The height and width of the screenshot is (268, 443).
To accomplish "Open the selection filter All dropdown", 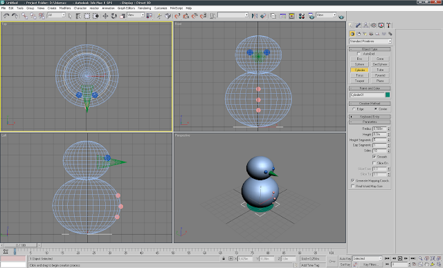I will pyautogui.click(x=57, y=15).
